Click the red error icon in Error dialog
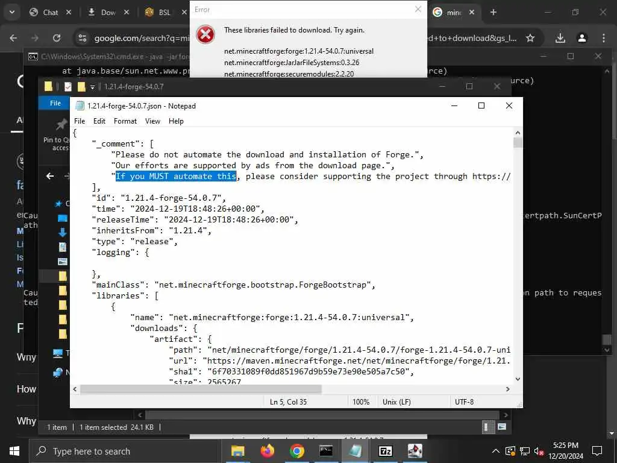The height and width of the screenshot is (463, 617). pyautogui.click(x=205, y=34)
